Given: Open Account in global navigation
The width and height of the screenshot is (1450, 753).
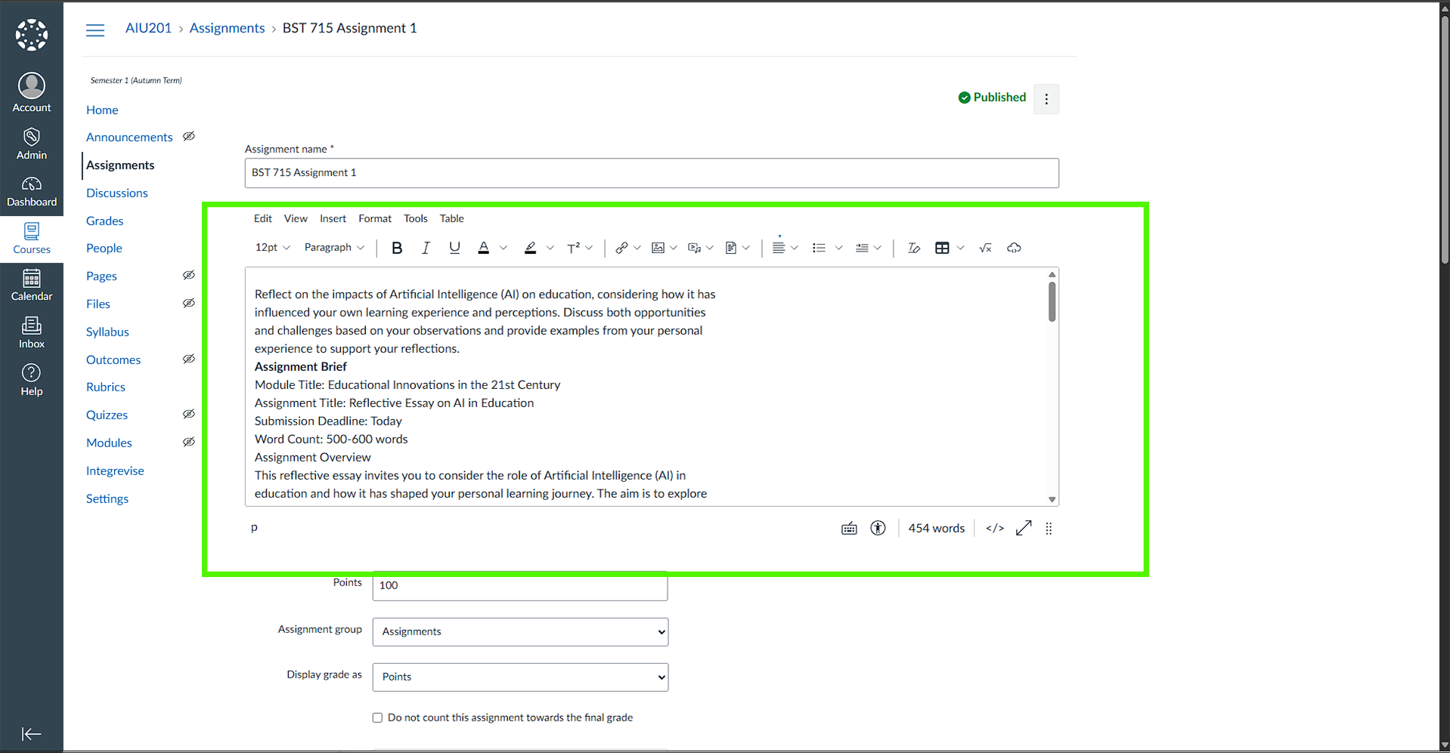Looking at the screenshot, I should pyautogui.click(x=32, y=92).
